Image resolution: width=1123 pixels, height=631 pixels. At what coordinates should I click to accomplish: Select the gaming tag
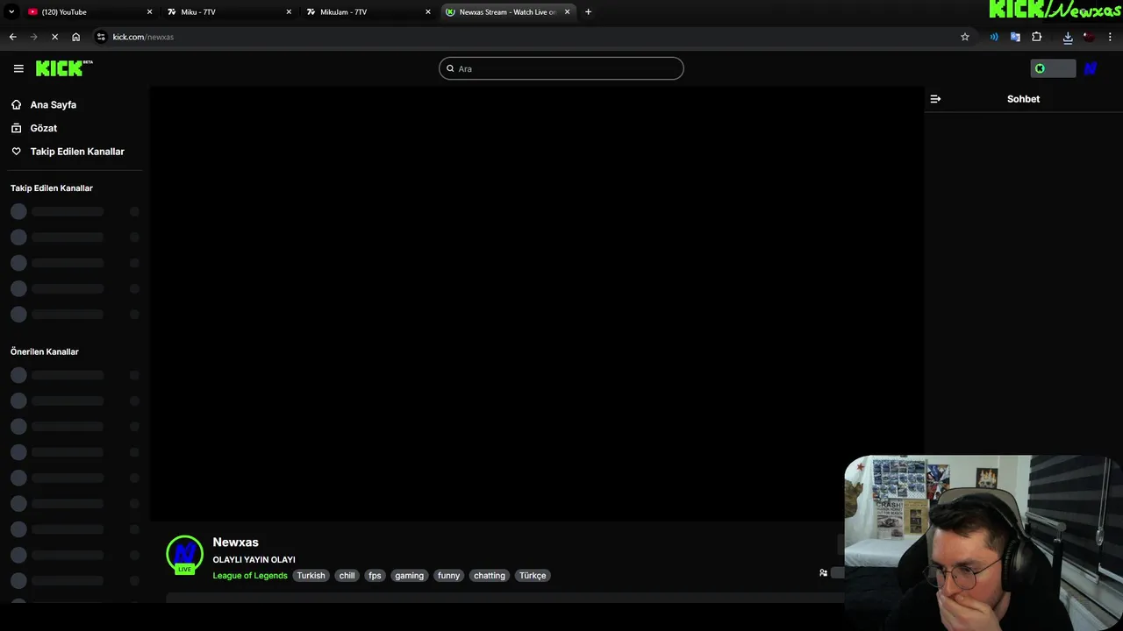pyautogui.click(x=409, y=576)
